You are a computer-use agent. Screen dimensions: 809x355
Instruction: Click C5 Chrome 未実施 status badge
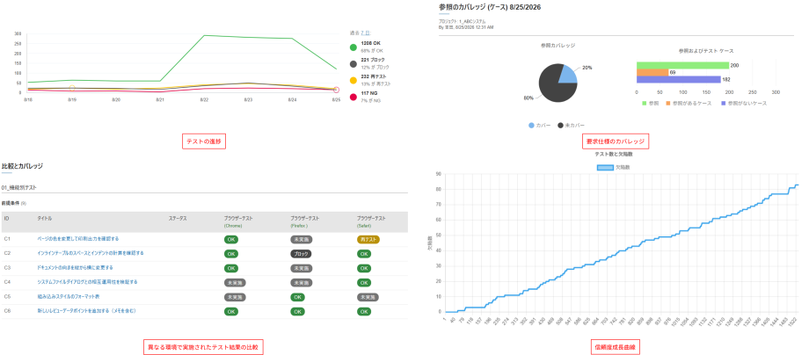(236, 297)
